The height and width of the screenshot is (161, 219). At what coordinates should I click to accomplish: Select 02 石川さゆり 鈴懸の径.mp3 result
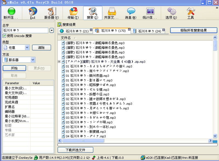pyautogui.click(x=88, y=94)
